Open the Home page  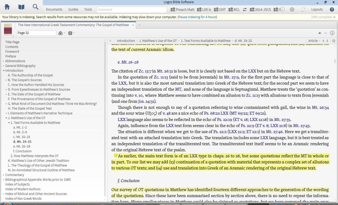coord(7,7)
